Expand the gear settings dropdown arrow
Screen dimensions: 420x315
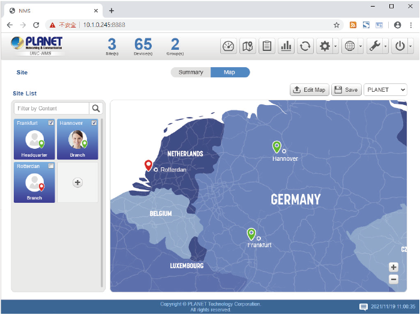click(x=335, y=46)
